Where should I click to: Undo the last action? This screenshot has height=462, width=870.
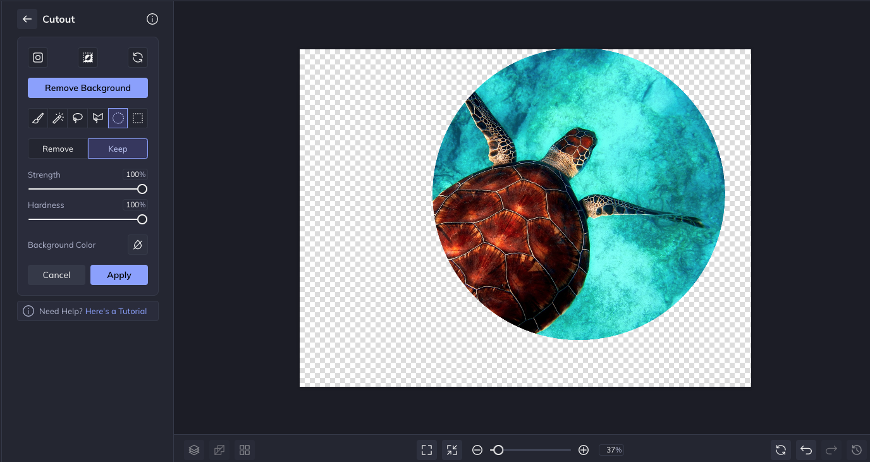tap(806, 450)
